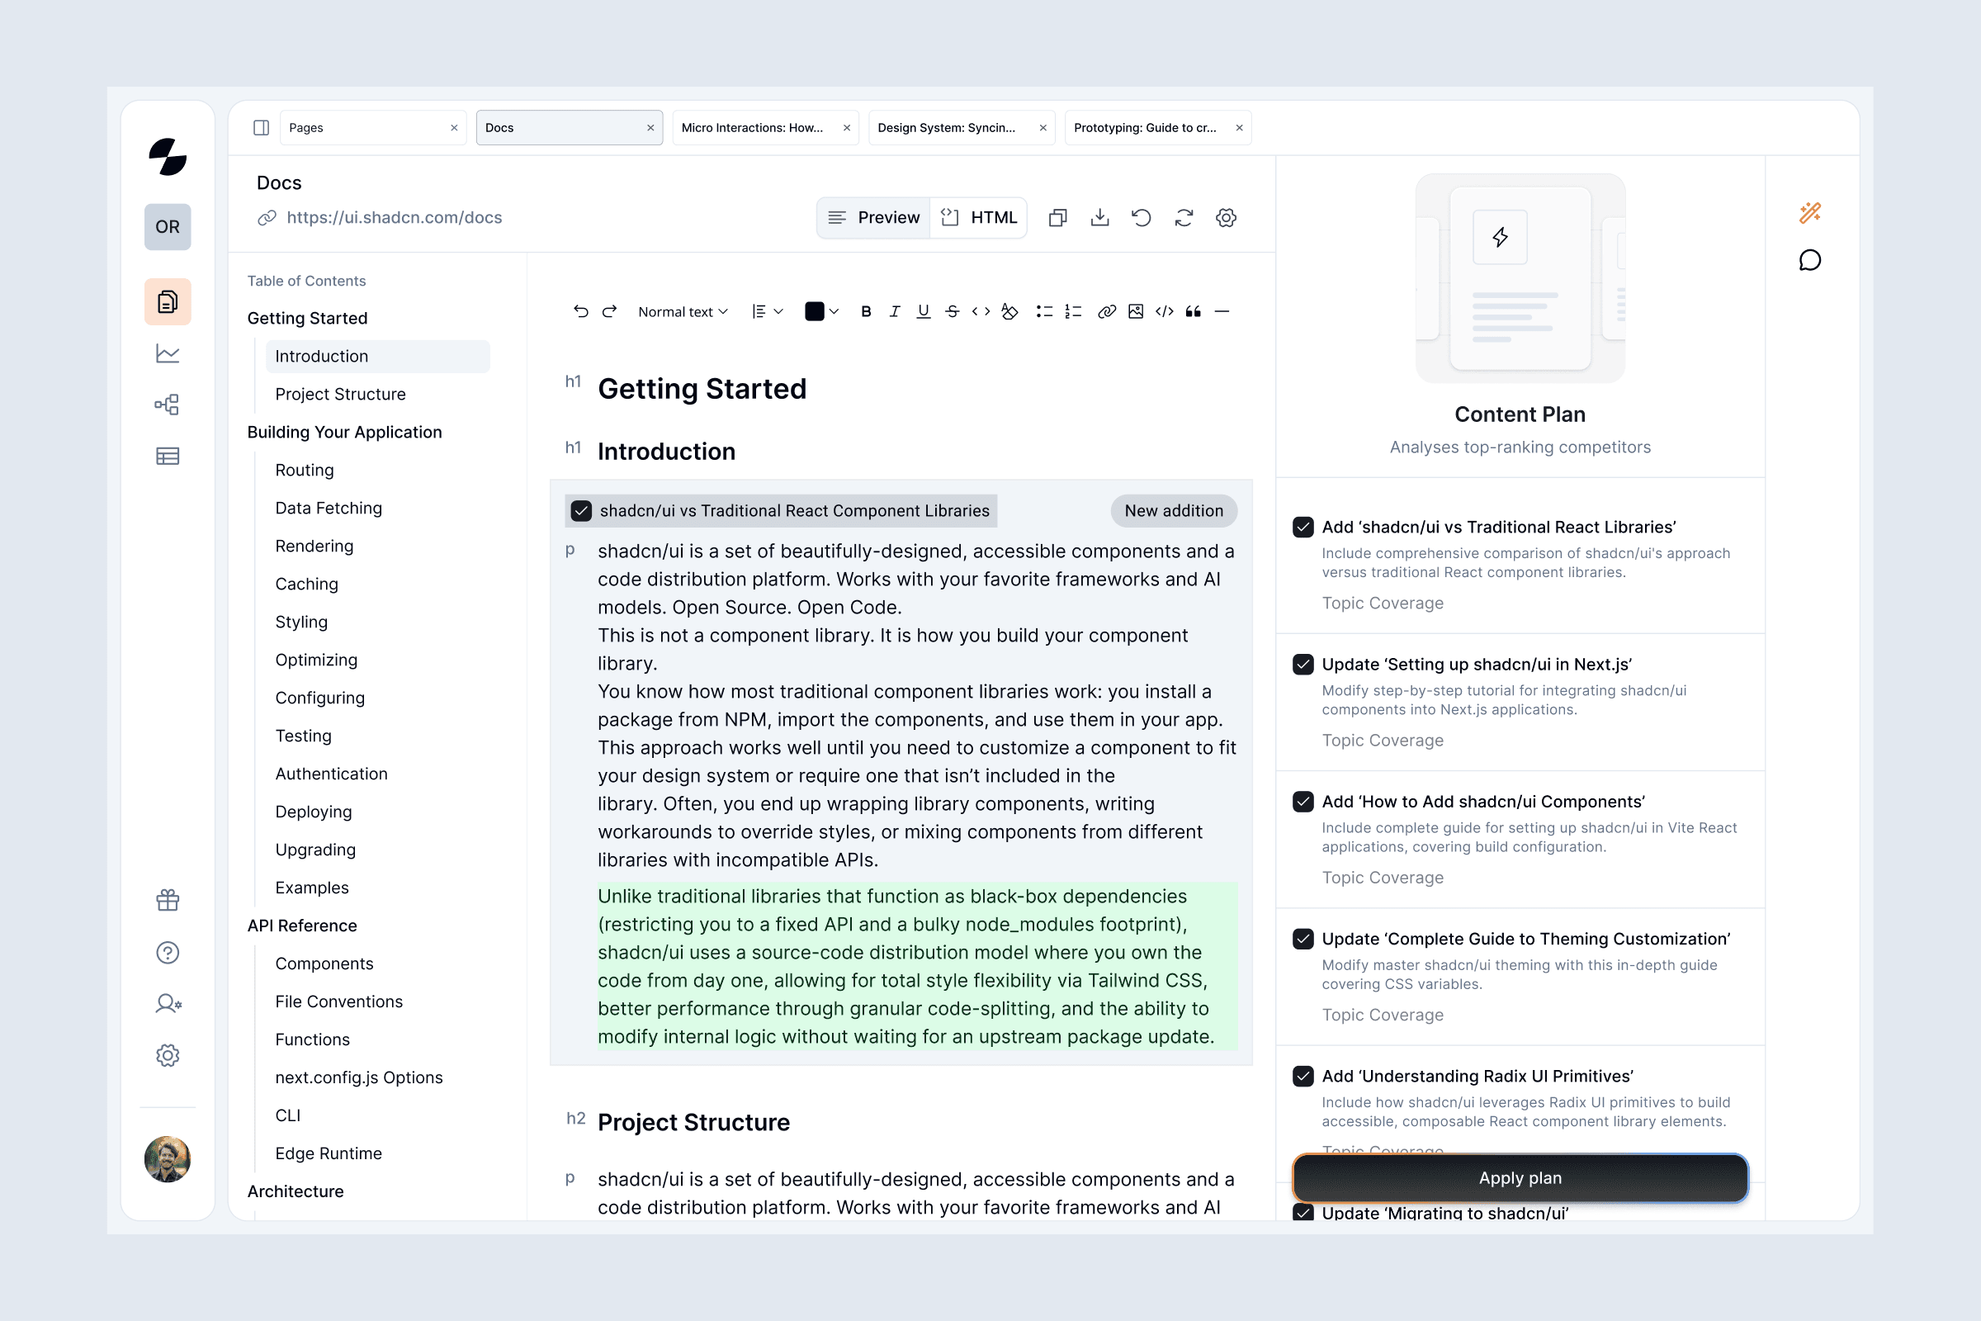Click the gift icon in left sidebar

[x=168, y=901]
